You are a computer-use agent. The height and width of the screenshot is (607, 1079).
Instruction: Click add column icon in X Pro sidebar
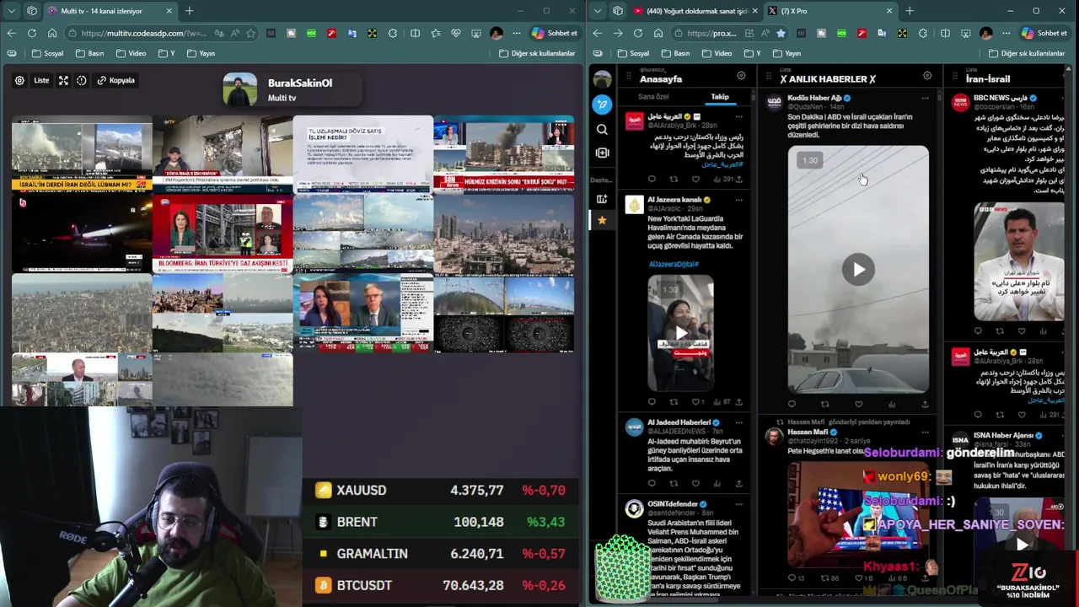(602, 153)
